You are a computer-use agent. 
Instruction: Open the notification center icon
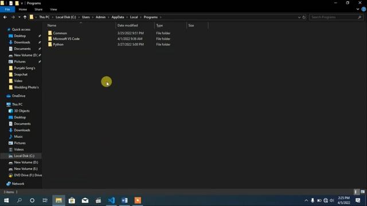358,200
